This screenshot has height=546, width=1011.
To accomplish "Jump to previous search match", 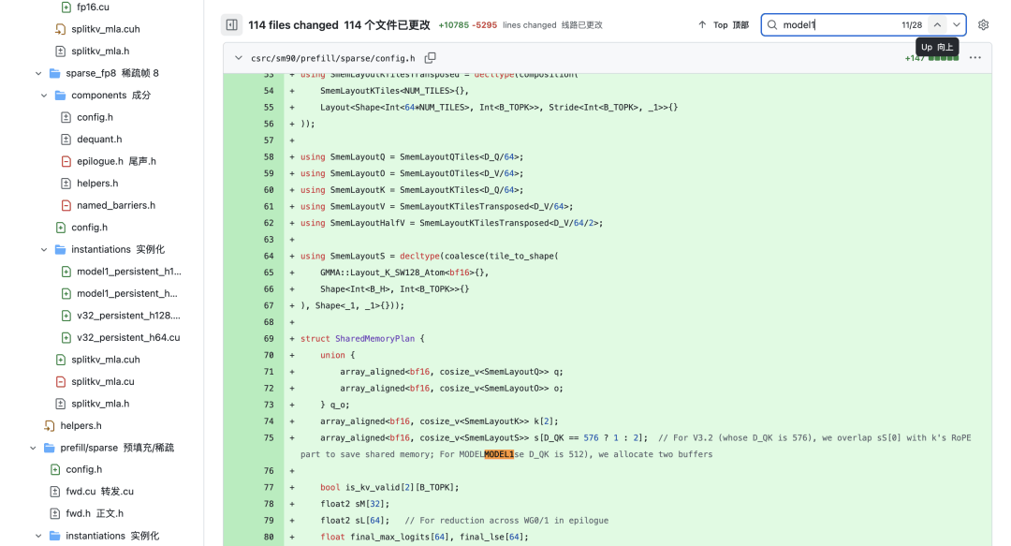I will click(937, 25).
